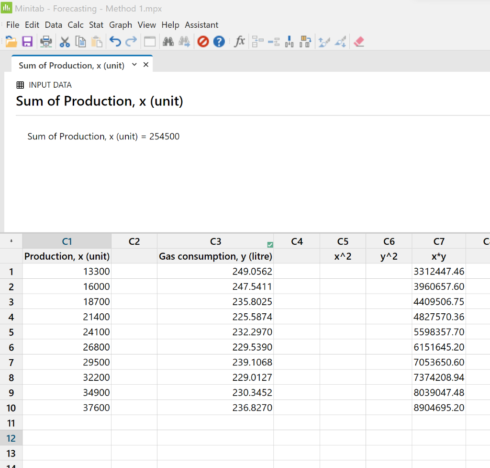Open Minitab Help
This screenshot has width=490, height=468.
pos(219,42)
